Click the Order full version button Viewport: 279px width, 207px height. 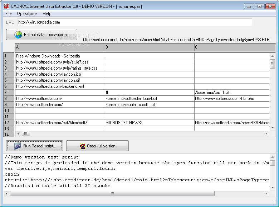pyautogui.click(x=97, y=146)
